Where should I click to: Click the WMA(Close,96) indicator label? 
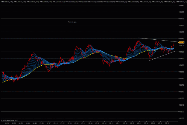pos(97,2)
